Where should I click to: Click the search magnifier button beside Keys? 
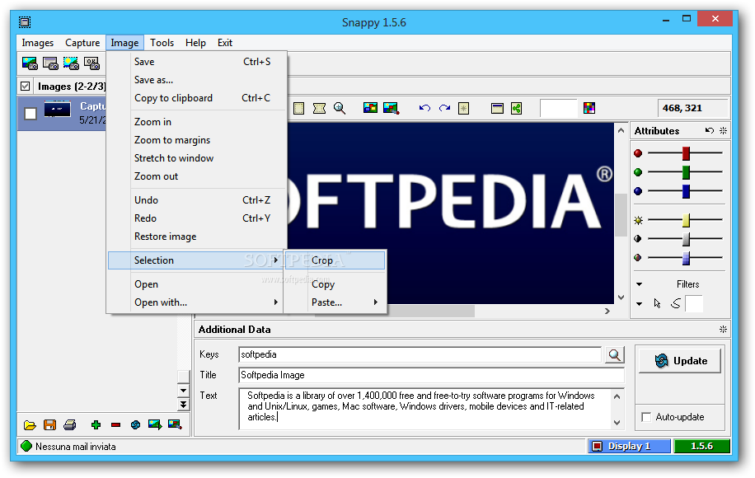click(614, 354)
